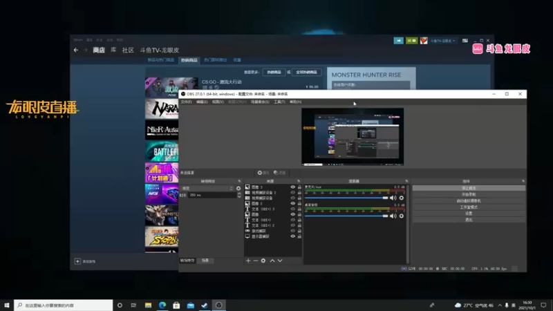Image resolution: width=553 pixels, height=311 pixels.
Task: Switch to Steam 库 section
Action: (113, 50)
